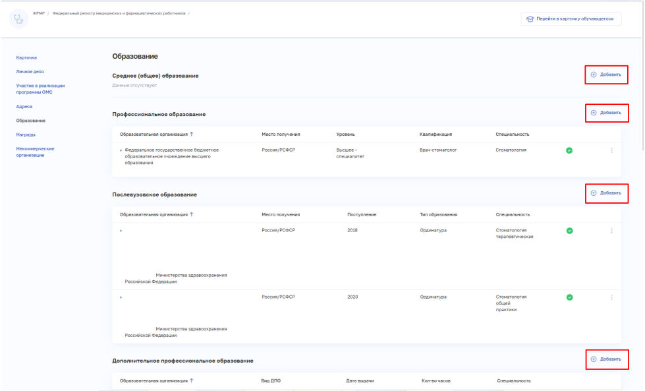Click ФРМР breadcrumb link
The height and width of the screenshot is (391, 645).
point(39,14)
